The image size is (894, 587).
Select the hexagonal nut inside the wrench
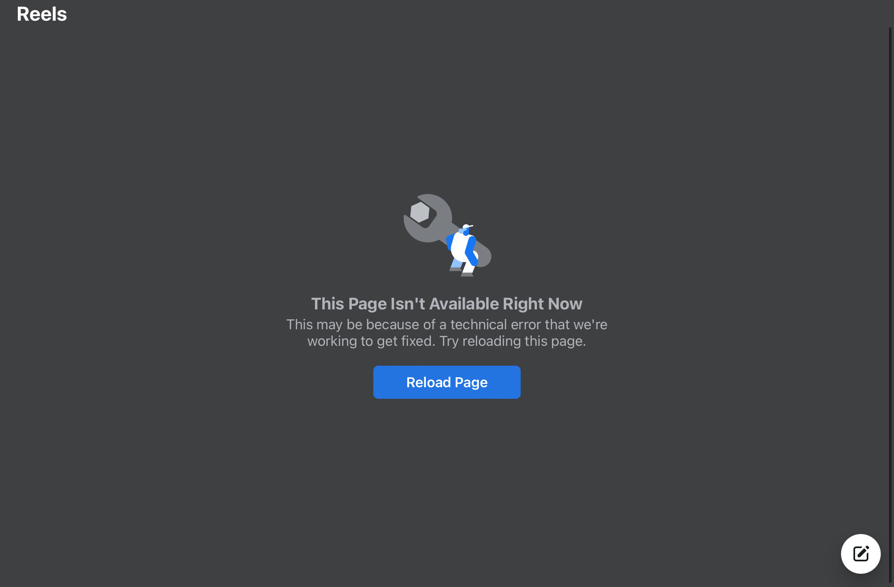point(420,212)
